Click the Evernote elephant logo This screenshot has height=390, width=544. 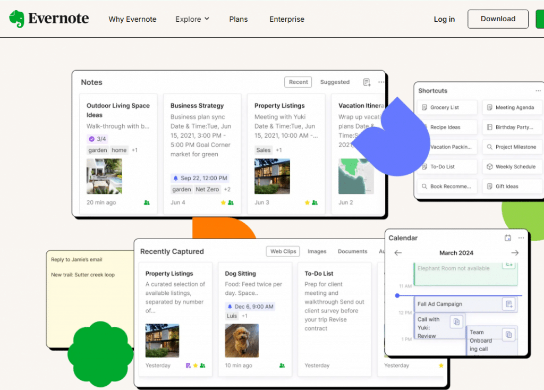point(16,19)
